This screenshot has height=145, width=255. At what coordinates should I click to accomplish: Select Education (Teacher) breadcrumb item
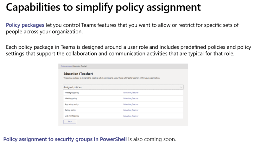(80, 66)
